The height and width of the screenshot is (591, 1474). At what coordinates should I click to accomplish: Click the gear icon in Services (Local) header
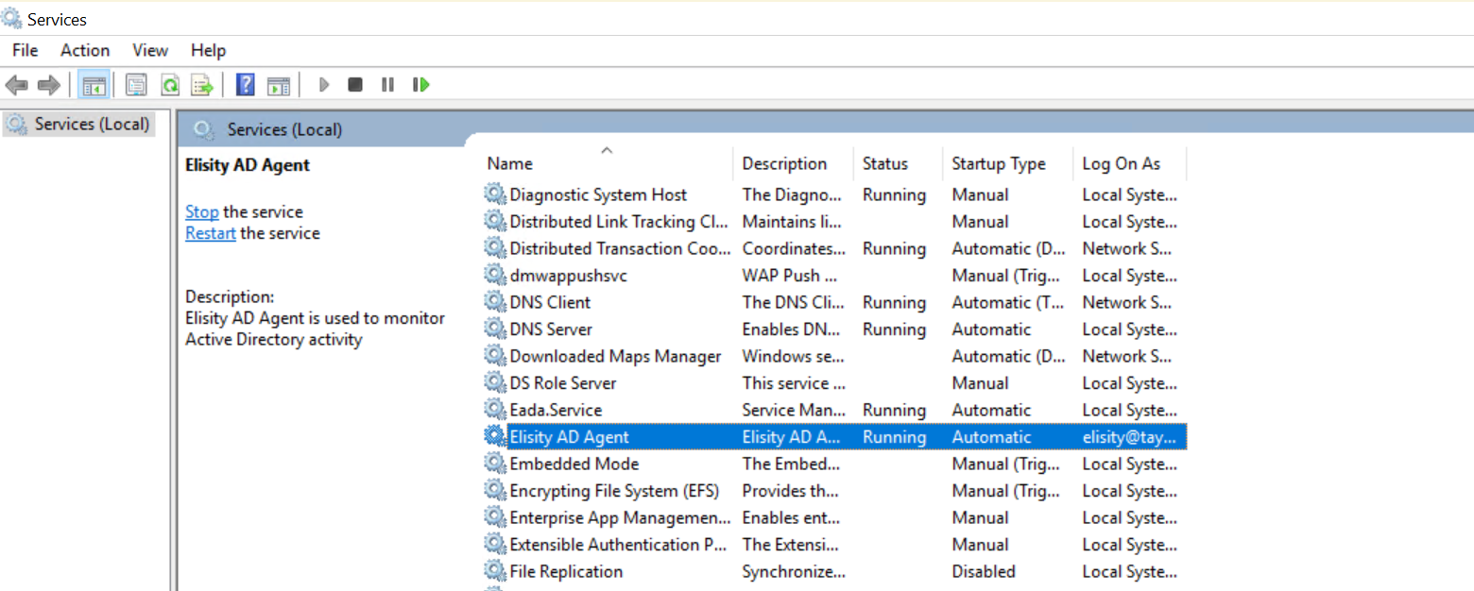204,129
